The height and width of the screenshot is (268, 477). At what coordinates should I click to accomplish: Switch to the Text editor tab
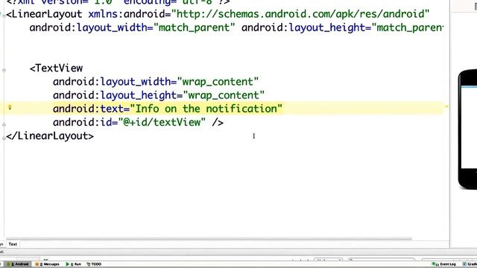[13, 244]
